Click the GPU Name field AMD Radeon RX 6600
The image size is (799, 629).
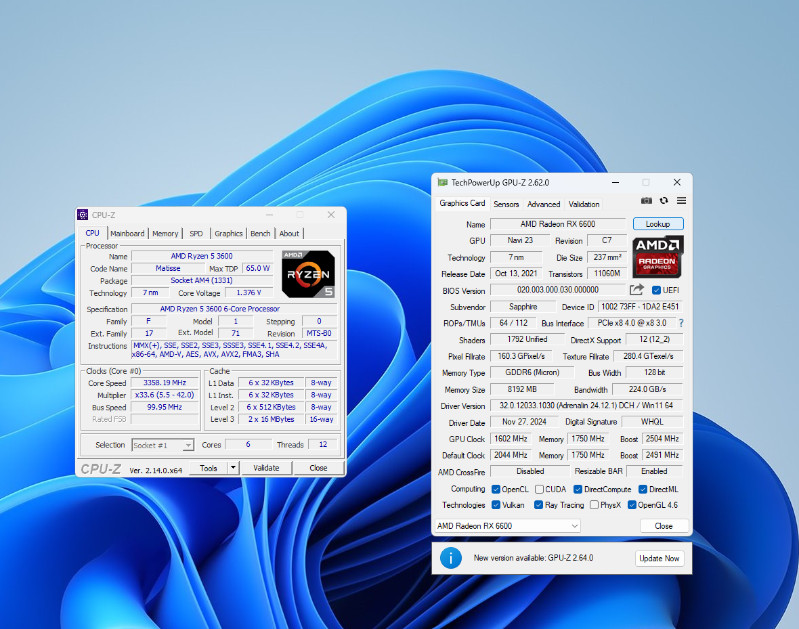(x=558, y=224)
